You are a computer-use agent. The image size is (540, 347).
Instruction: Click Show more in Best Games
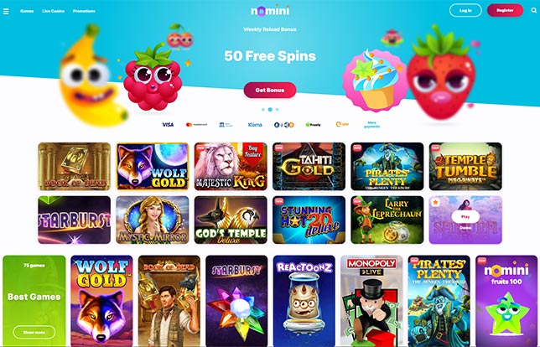pos(34,332)
